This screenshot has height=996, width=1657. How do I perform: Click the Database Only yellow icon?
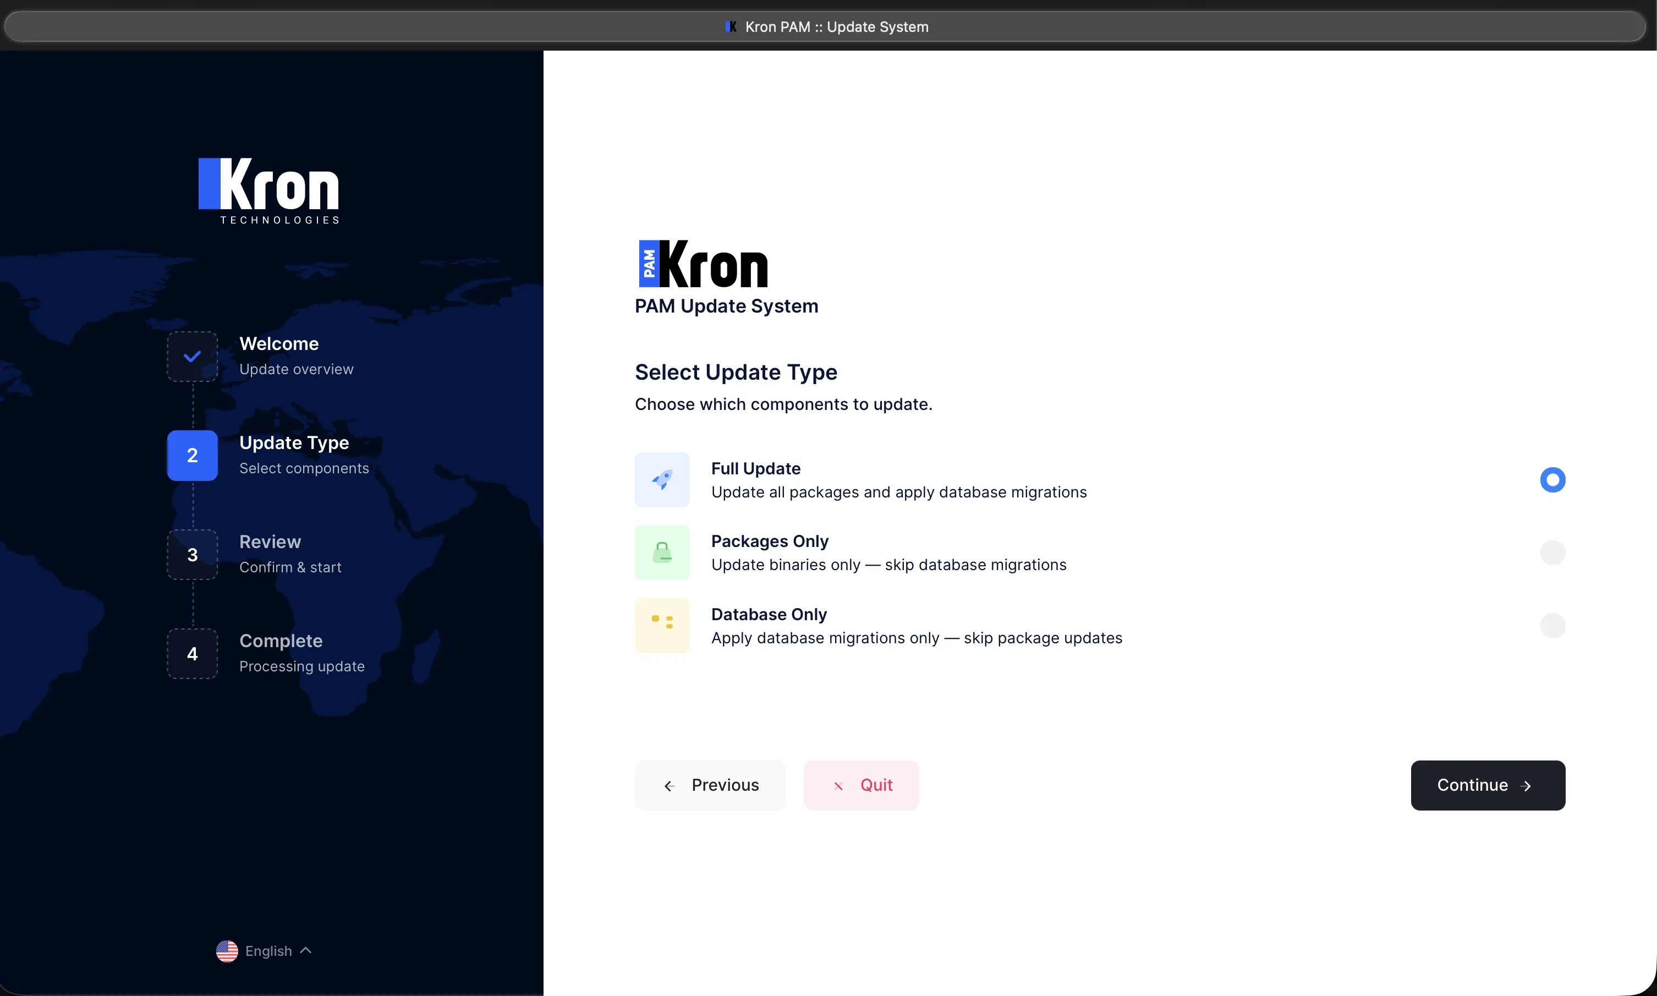pos(662,626)
